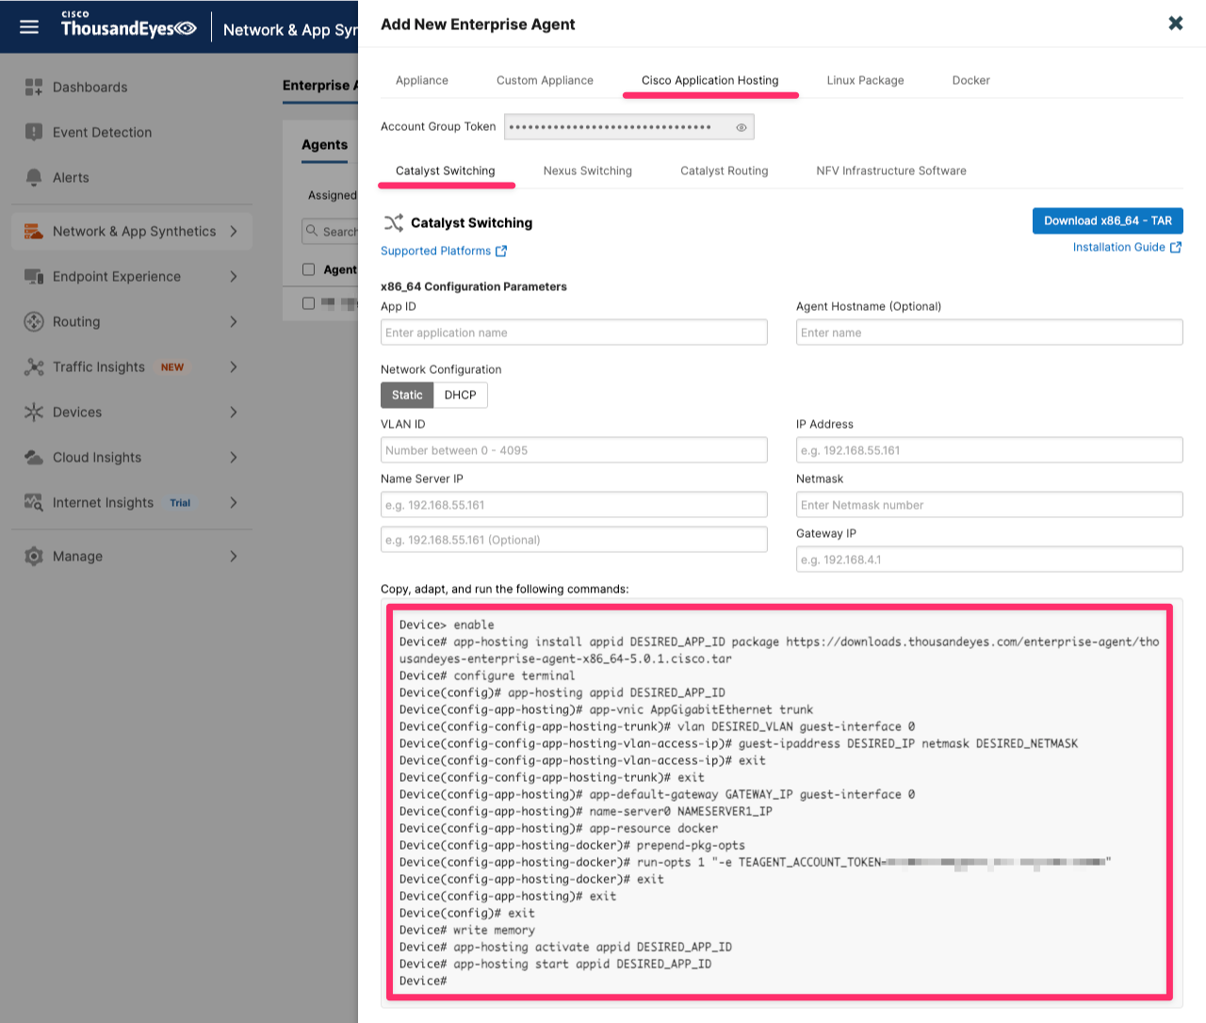Click the Endpoint Experience icon
Screen dimensions: 1206x1023
point(34,276)
